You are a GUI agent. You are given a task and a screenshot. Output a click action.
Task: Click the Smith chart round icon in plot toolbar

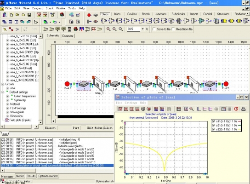pyautogui.click(x=143, y=109)
